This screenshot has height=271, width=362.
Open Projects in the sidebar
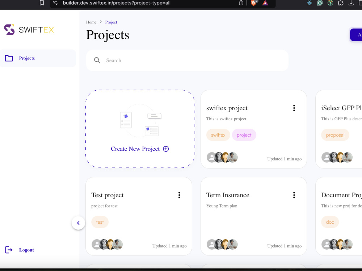point(38,58)
